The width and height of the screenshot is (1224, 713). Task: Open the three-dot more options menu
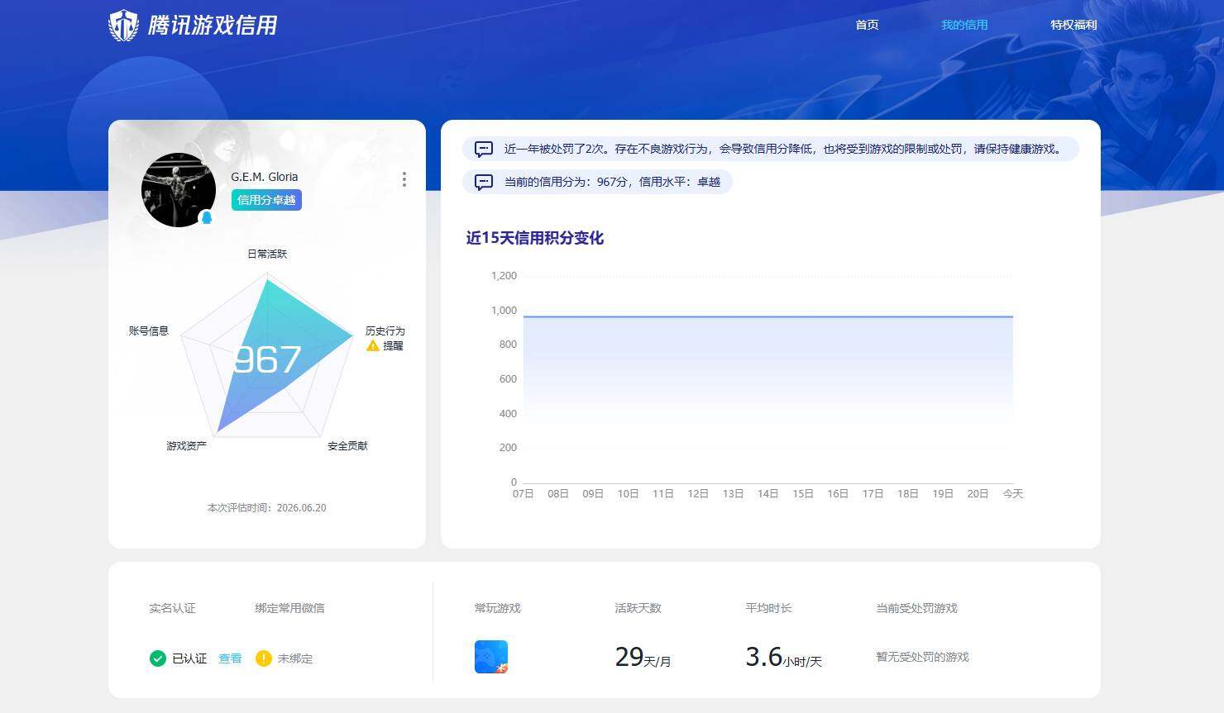[404, 179]
